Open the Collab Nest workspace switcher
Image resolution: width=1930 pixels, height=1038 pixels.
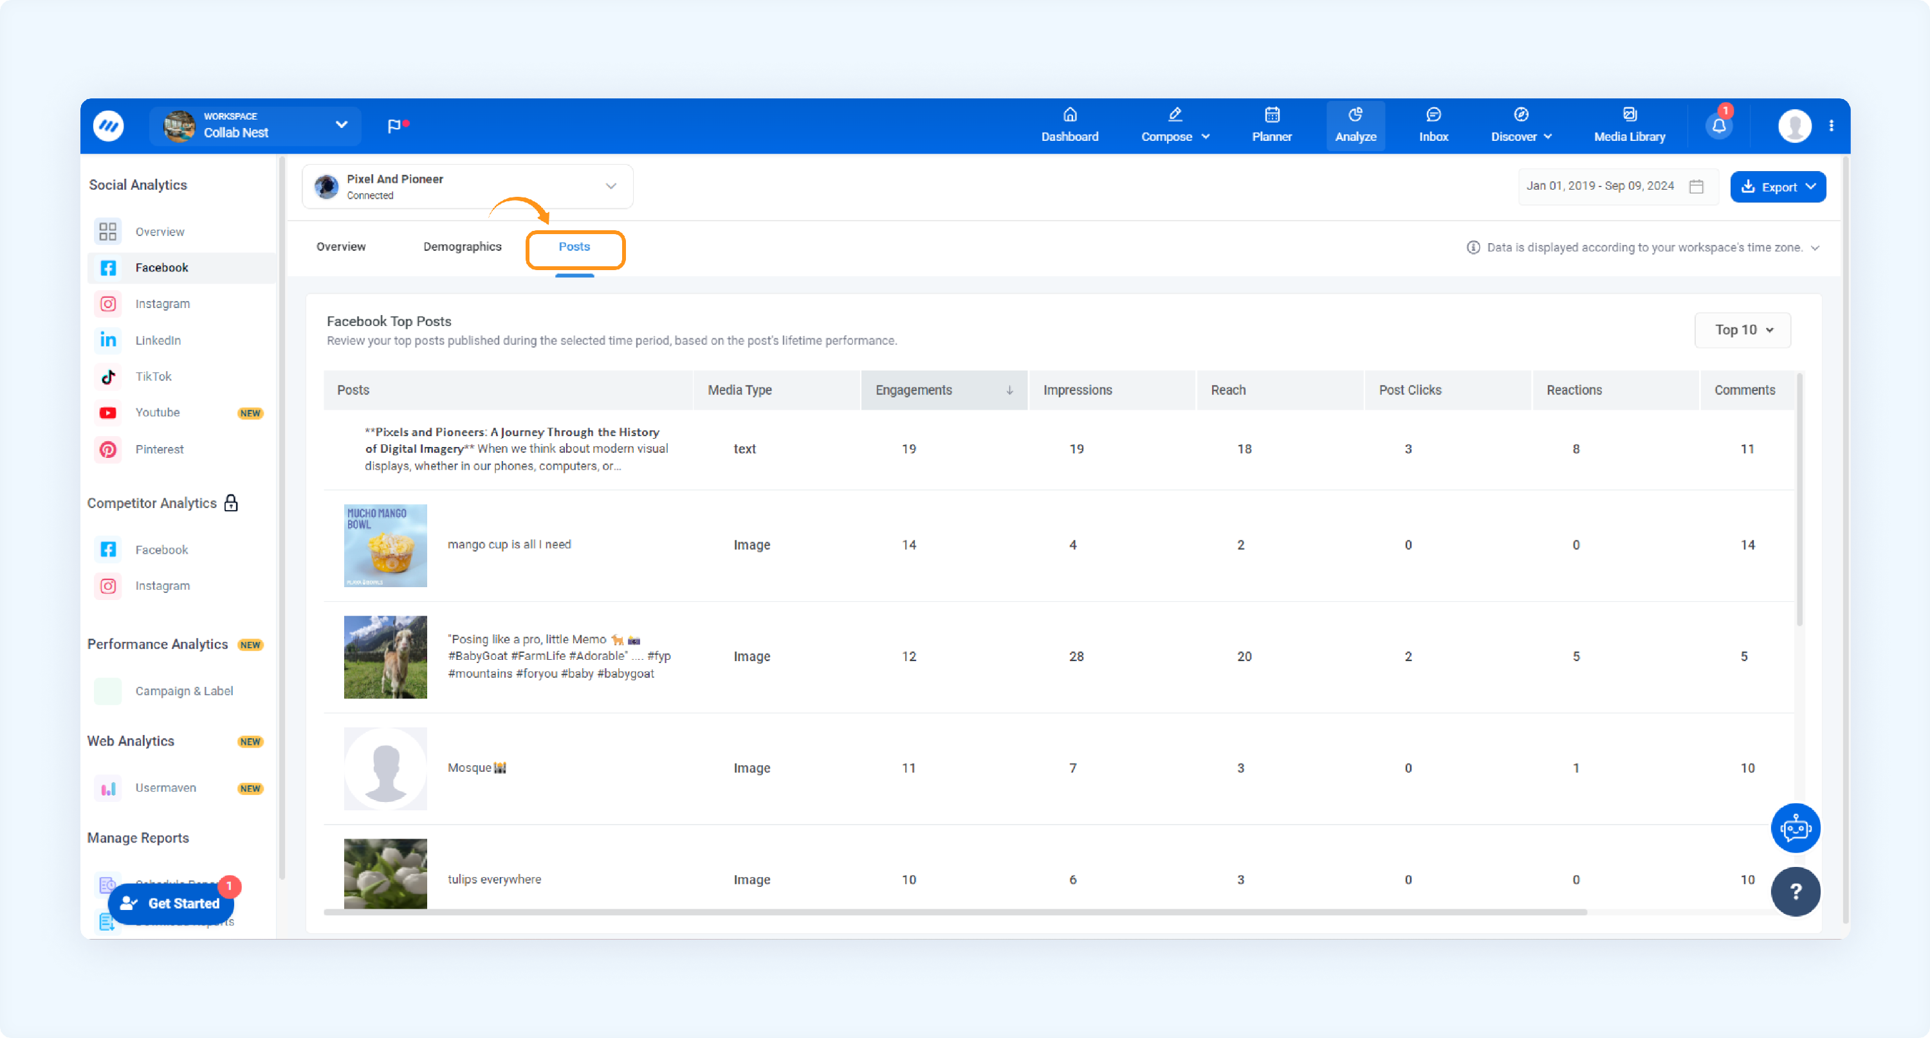[x=255, y=126]
